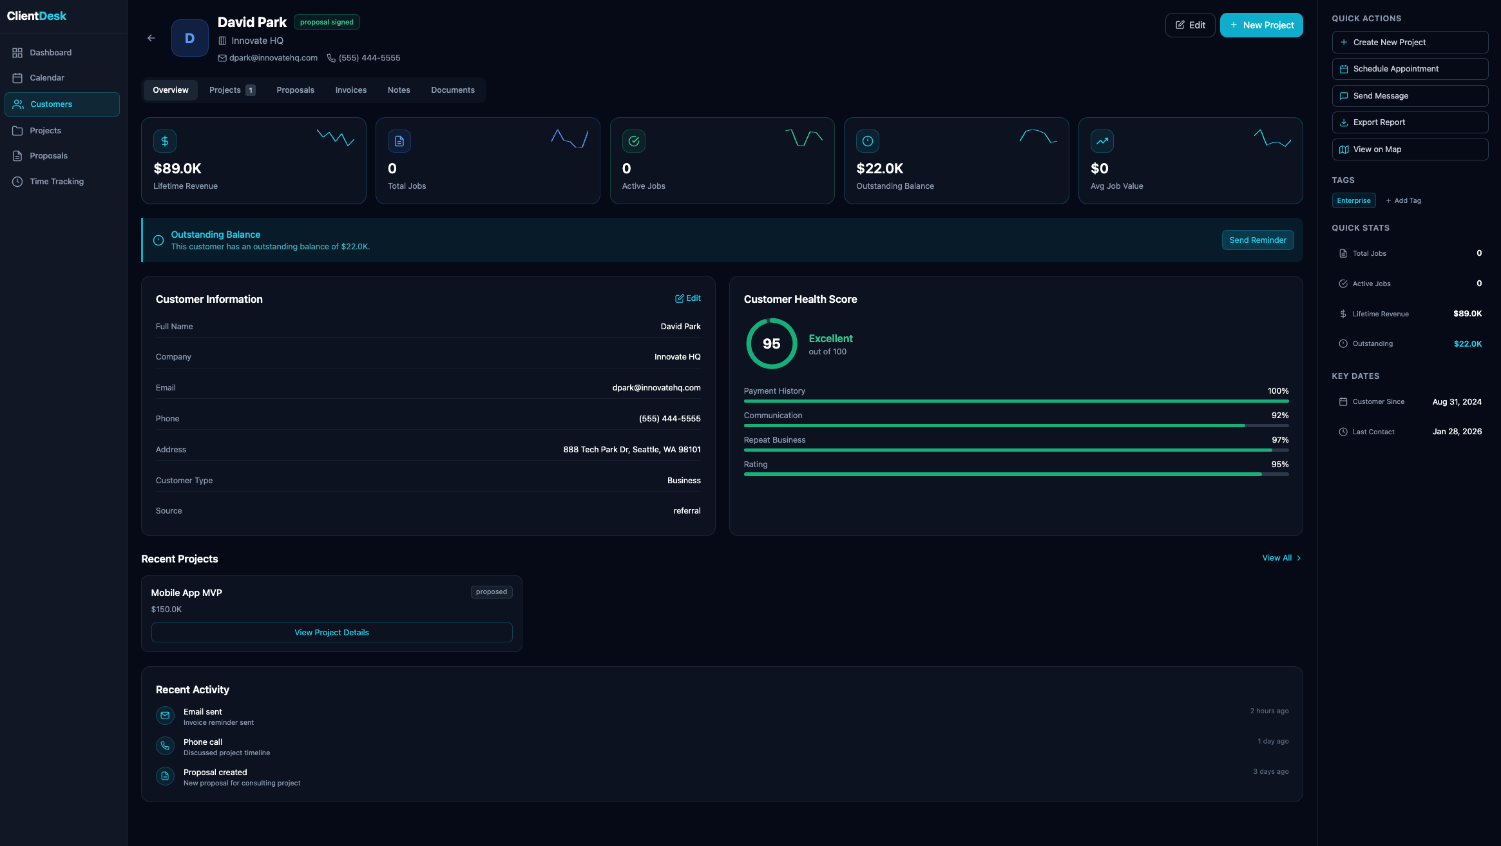Edit the Customer Information section

pos(688,298)
